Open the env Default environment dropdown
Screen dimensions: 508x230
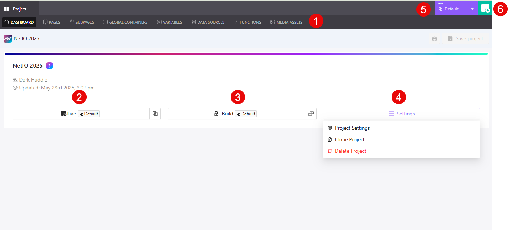pyautogui.click(x=456, y=8)
